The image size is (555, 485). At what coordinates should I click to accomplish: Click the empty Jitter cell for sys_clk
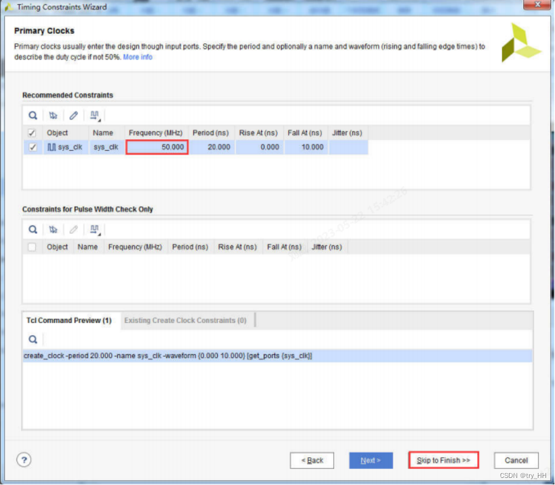click(349, 147)
